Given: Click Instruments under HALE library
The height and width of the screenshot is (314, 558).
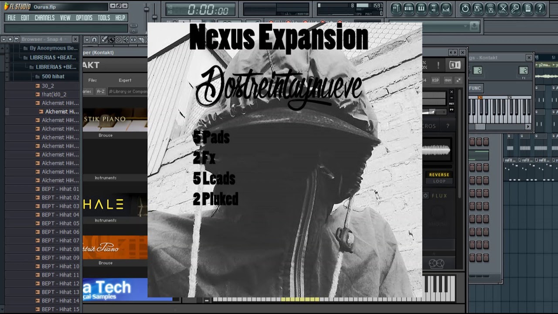Looking at the screenshot, I should pyautogui.click(x=105, y=220).
